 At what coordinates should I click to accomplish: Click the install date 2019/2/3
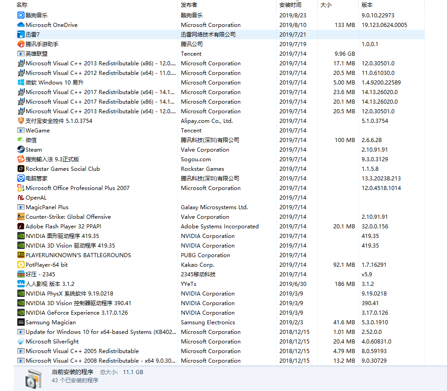pyautogui.click(x=291, y=322)
